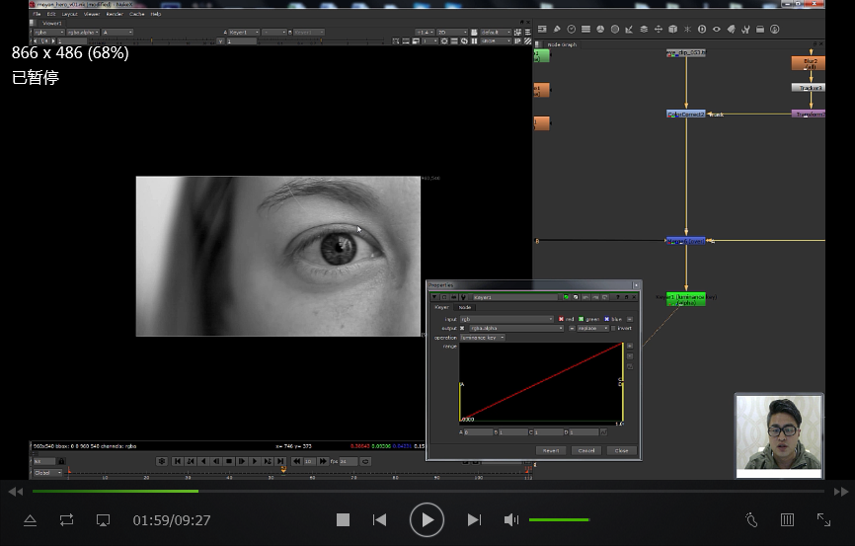Screen dimensions: 855x546
Task: Click the Close button in Properties panel
Action: (621, 450)
